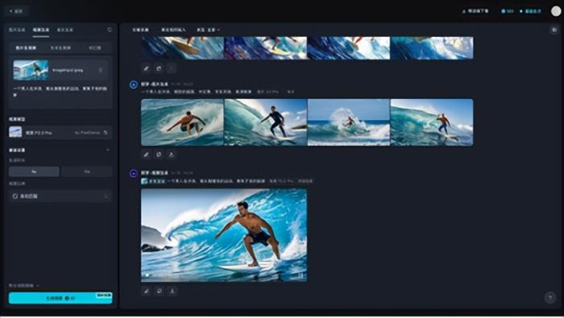Open the type filter dropdown in the main panel
This screenshot has height=318, width=564.
(208, 30)
